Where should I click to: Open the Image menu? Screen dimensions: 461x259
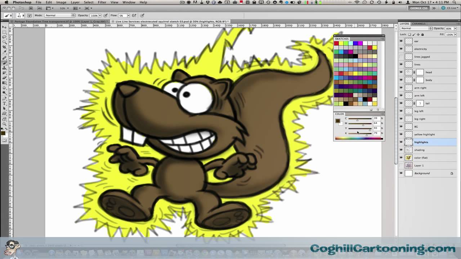(61, 2)
